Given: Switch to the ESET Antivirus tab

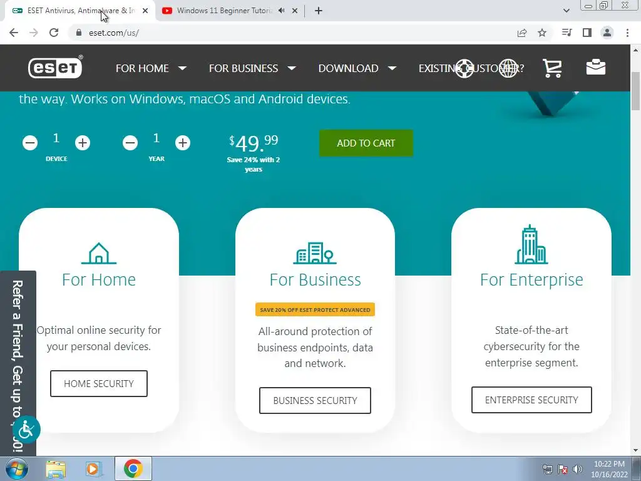Looking at the screenshot, I should [81, 11].
